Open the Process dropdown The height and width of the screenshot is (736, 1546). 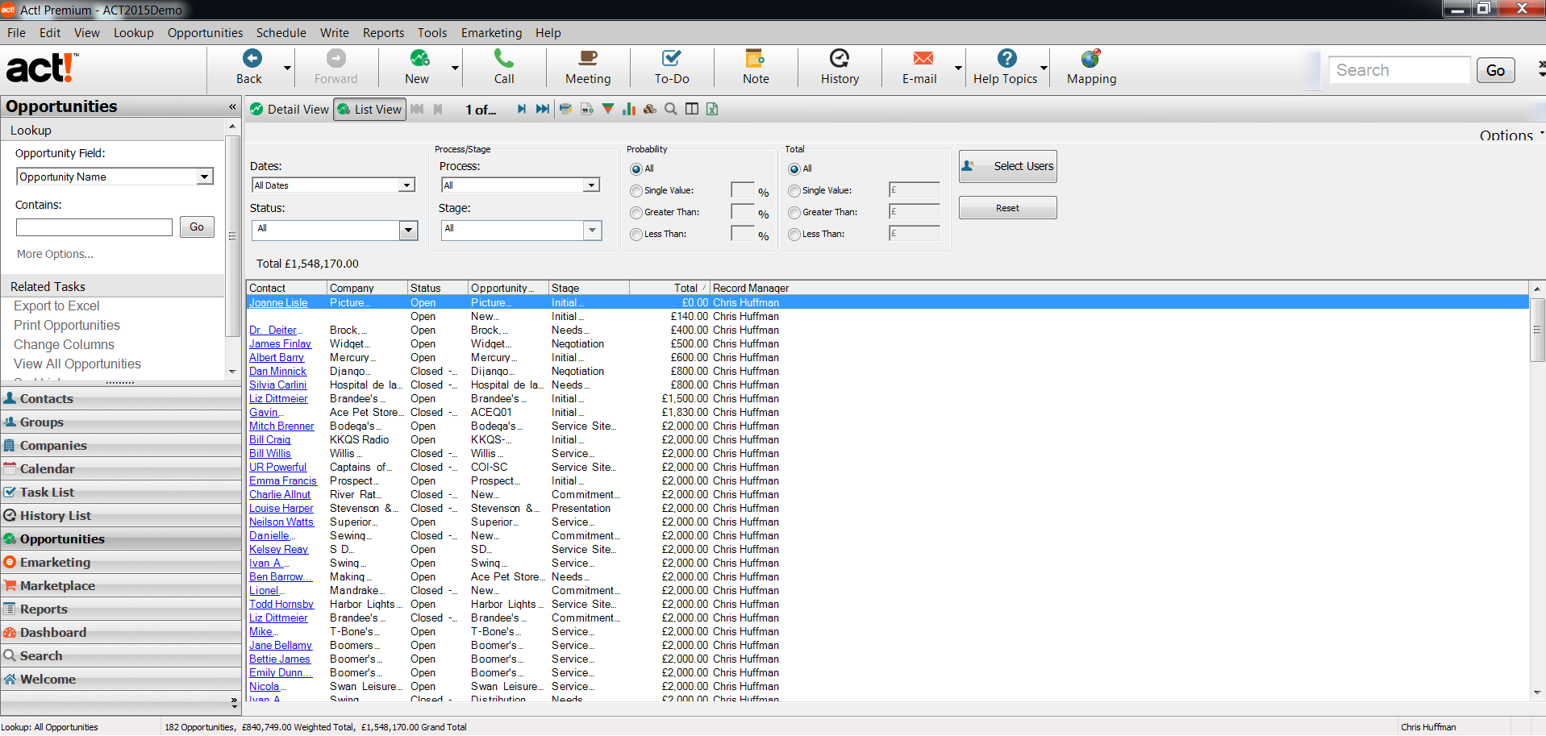tap(592, 185)
